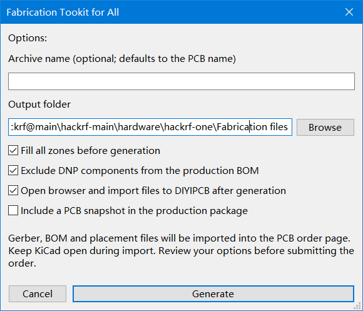Click the Output folder path field
Image resolution: width=363 pixels, height=311 pixels.
(150, 127)
